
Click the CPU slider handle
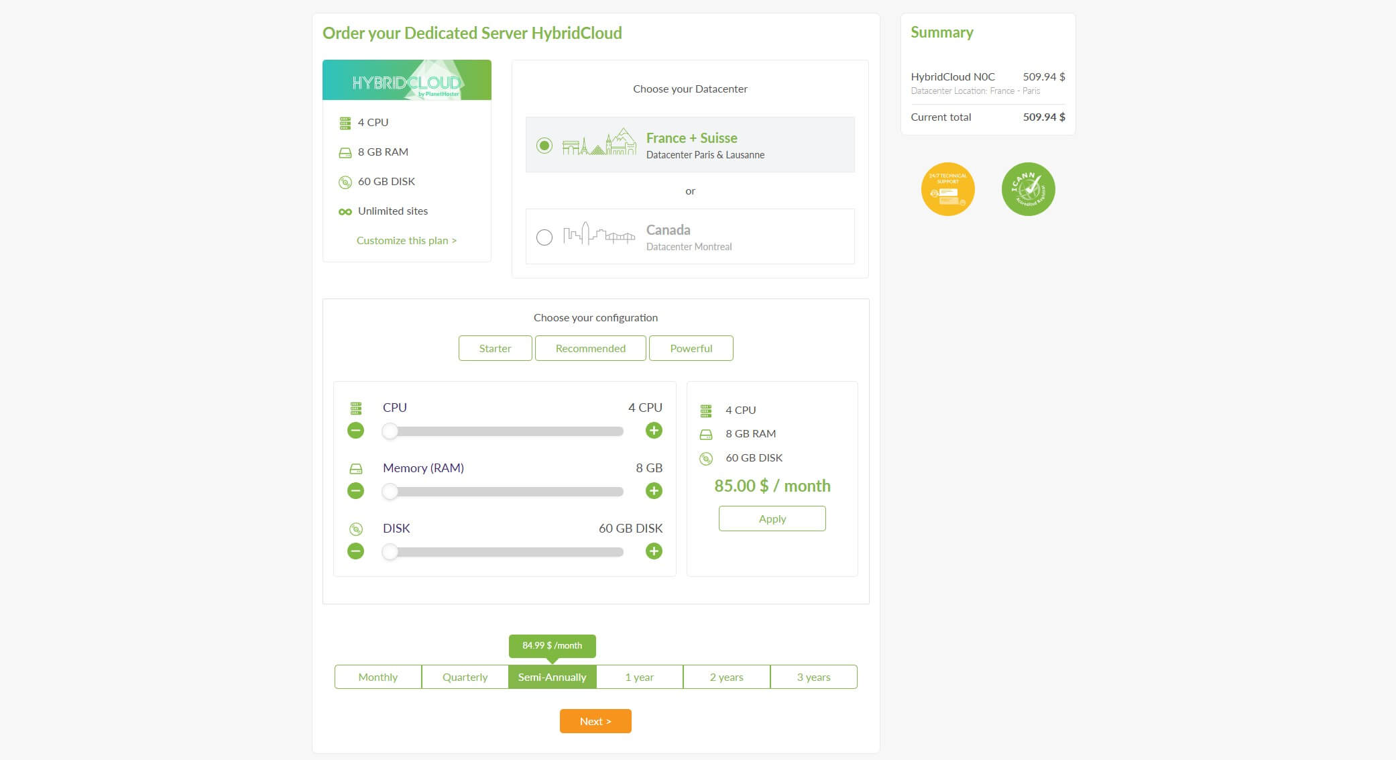[x=390, y=431]
